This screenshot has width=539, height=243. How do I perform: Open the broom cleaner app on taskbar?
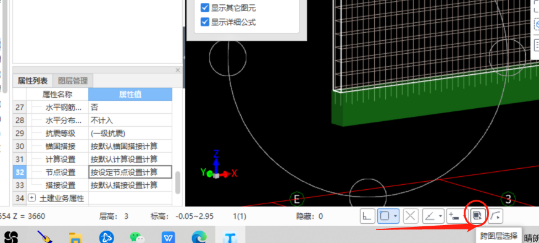pos(44,237)
